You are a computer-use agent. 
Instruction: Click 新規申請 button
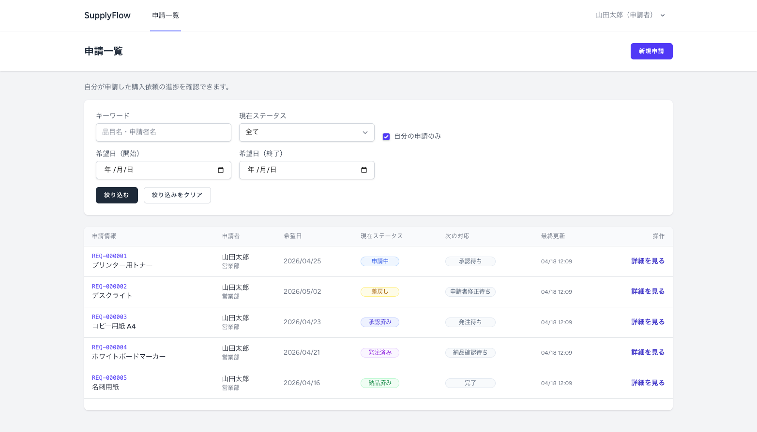651,51
